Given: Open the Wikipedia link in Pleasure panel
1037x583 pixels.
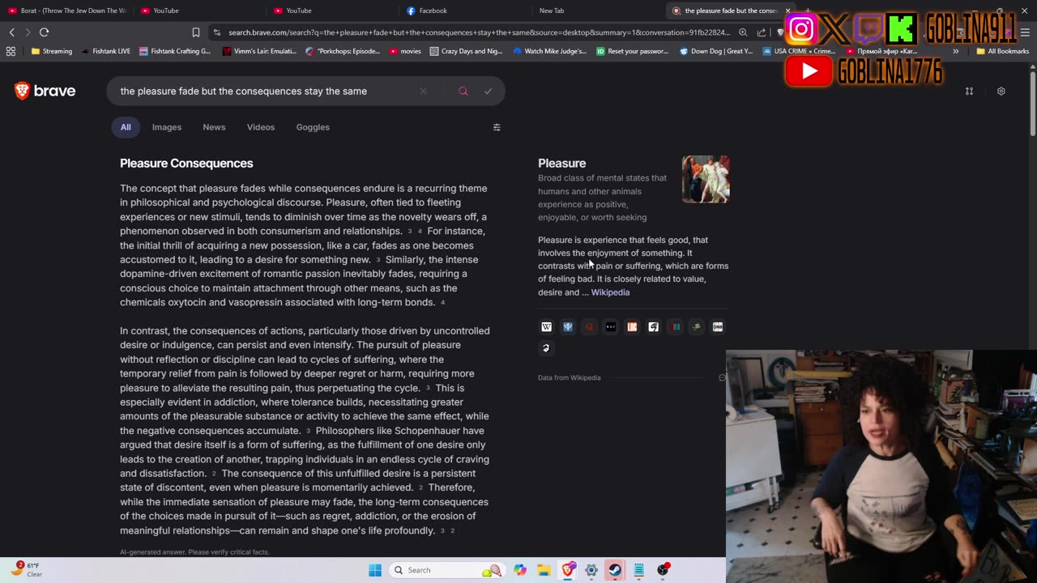Looking at the screenshot, I should tap(610, 292).
